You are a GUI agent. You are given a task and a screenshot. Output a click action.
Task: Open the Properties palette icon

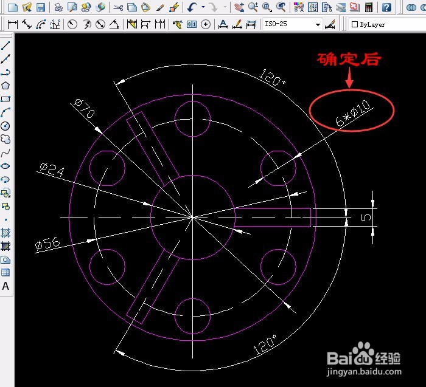pos(299,7)
